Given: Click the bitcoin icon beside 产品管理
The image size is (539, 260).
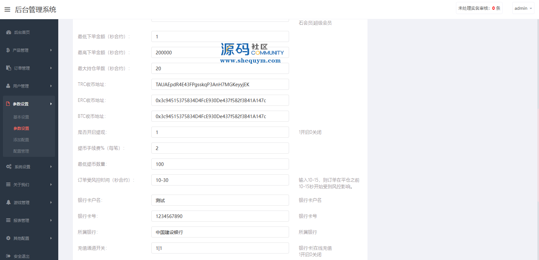Looking at the screenshot, I should pos(8,50).
